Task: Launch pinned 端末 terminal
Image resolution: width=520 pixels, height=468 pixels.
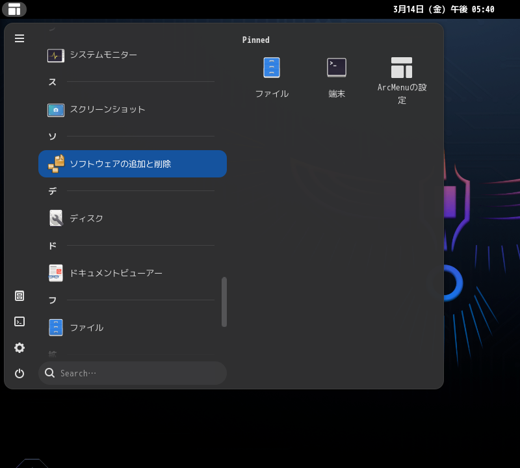Action: (x=337, y=77)
